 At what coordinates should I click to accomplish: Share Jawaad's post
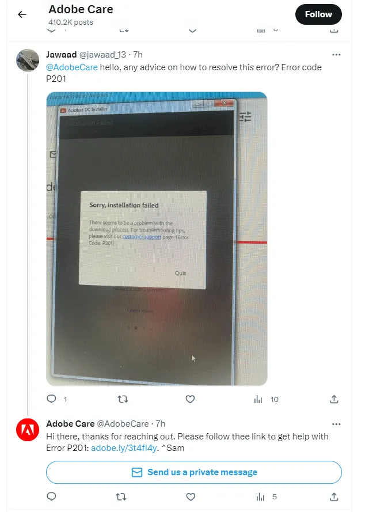pyautogui.click(x=334, y=399)
